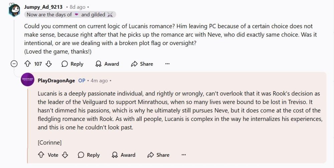Downvote PlayDragonAge's reply
This screenshot has height=168, width=334.
pyautogui.click(x=65, y=155)
